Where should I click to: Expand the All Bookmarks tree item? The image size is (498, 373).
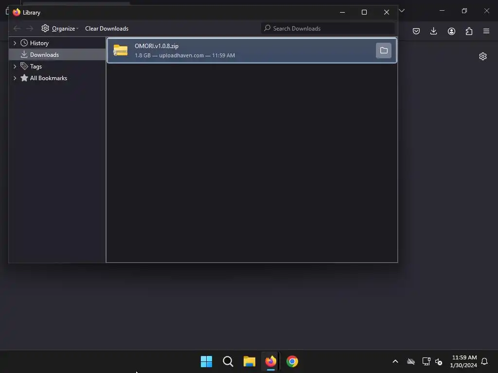click(15, 78)
